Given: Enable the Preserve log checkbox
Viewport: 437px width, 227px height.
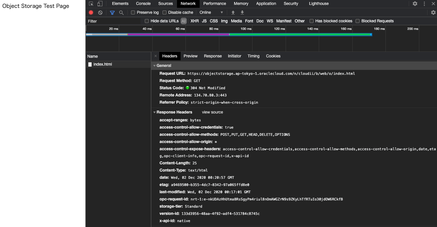Looking at the screenshot, I should point(133,12).
